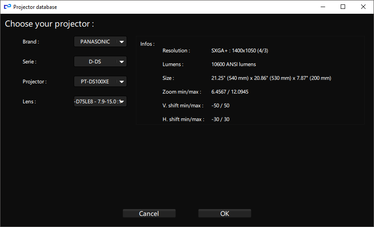
Task: Click the Projector database app icon
Action: pos(8,7)
